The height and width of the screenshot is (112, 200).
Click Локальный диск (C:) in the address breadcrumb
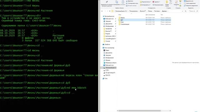click(x=121, y=11)
